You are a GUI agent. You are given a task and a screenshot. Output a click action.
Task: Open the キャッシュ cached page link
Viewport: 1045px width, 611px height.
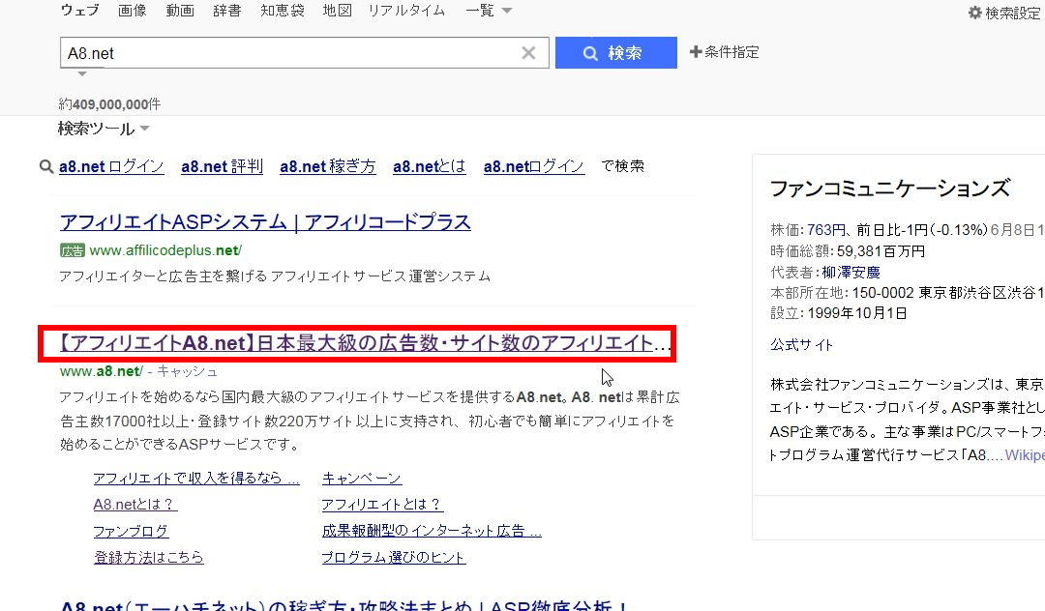tap(188, 371)
